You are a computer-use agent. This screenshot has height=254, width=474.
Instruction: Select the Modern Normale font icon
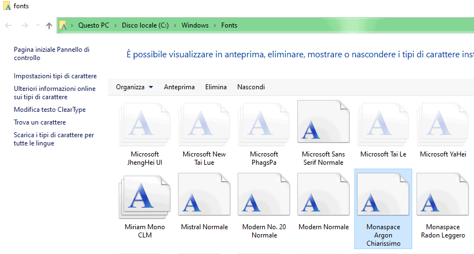pos(323,194)
